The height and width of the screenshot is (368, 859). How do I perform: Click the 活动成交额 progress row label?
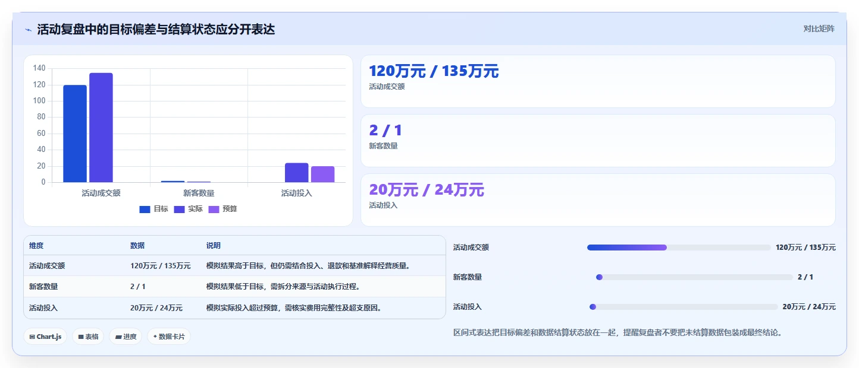pyautogui.click(x=471, y=248)
